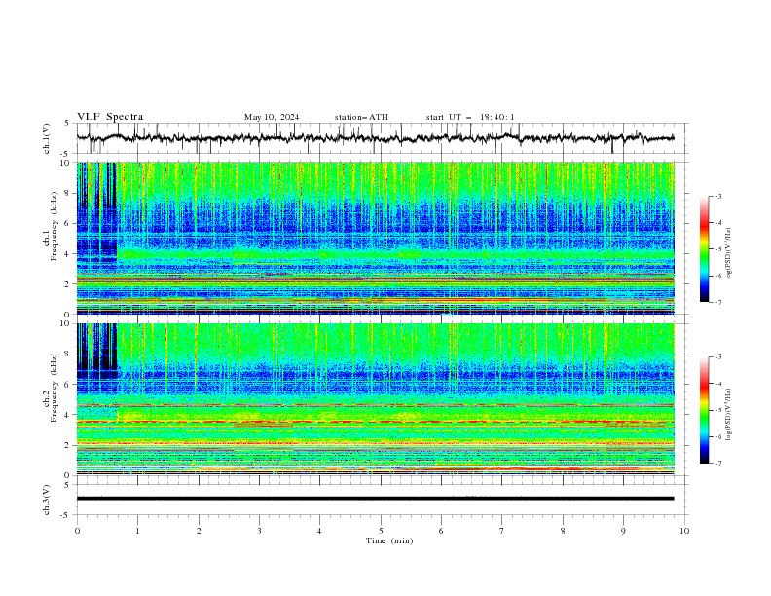Click the 'ch.1(V)' waveform axis label

click(x=47, y=138)
